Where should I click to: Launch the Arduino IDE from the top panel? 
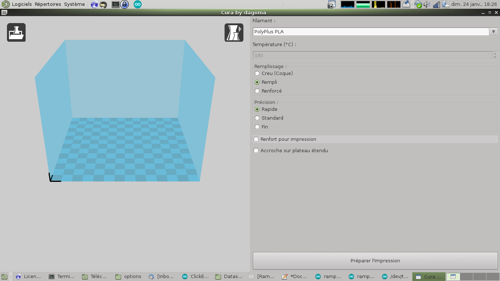coord(138,4)
